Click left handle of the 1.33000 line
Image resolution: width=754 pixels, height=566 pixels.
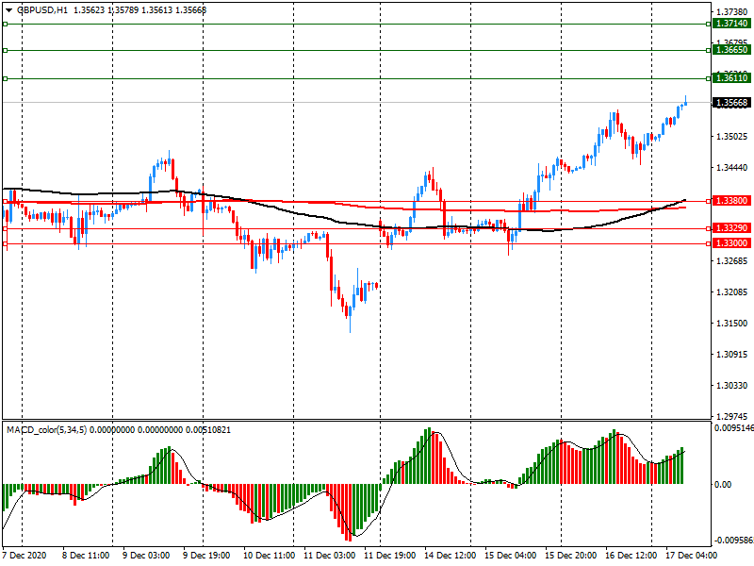tap(5, 243)
